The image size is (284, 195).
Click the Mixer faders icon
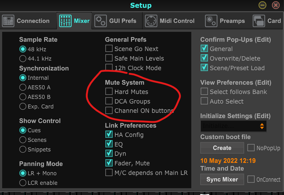coord(65,21)
